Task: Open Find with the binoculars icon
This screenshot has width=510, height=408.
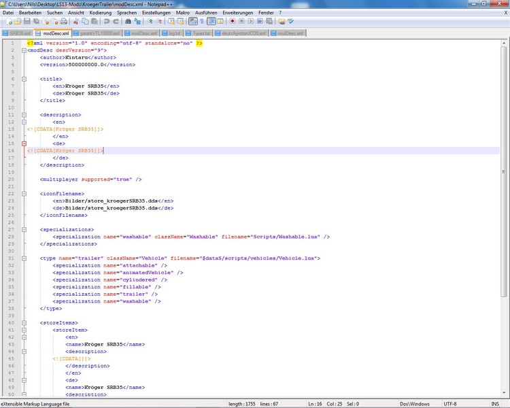Action: pyautogui.click(x=128, y=22)
